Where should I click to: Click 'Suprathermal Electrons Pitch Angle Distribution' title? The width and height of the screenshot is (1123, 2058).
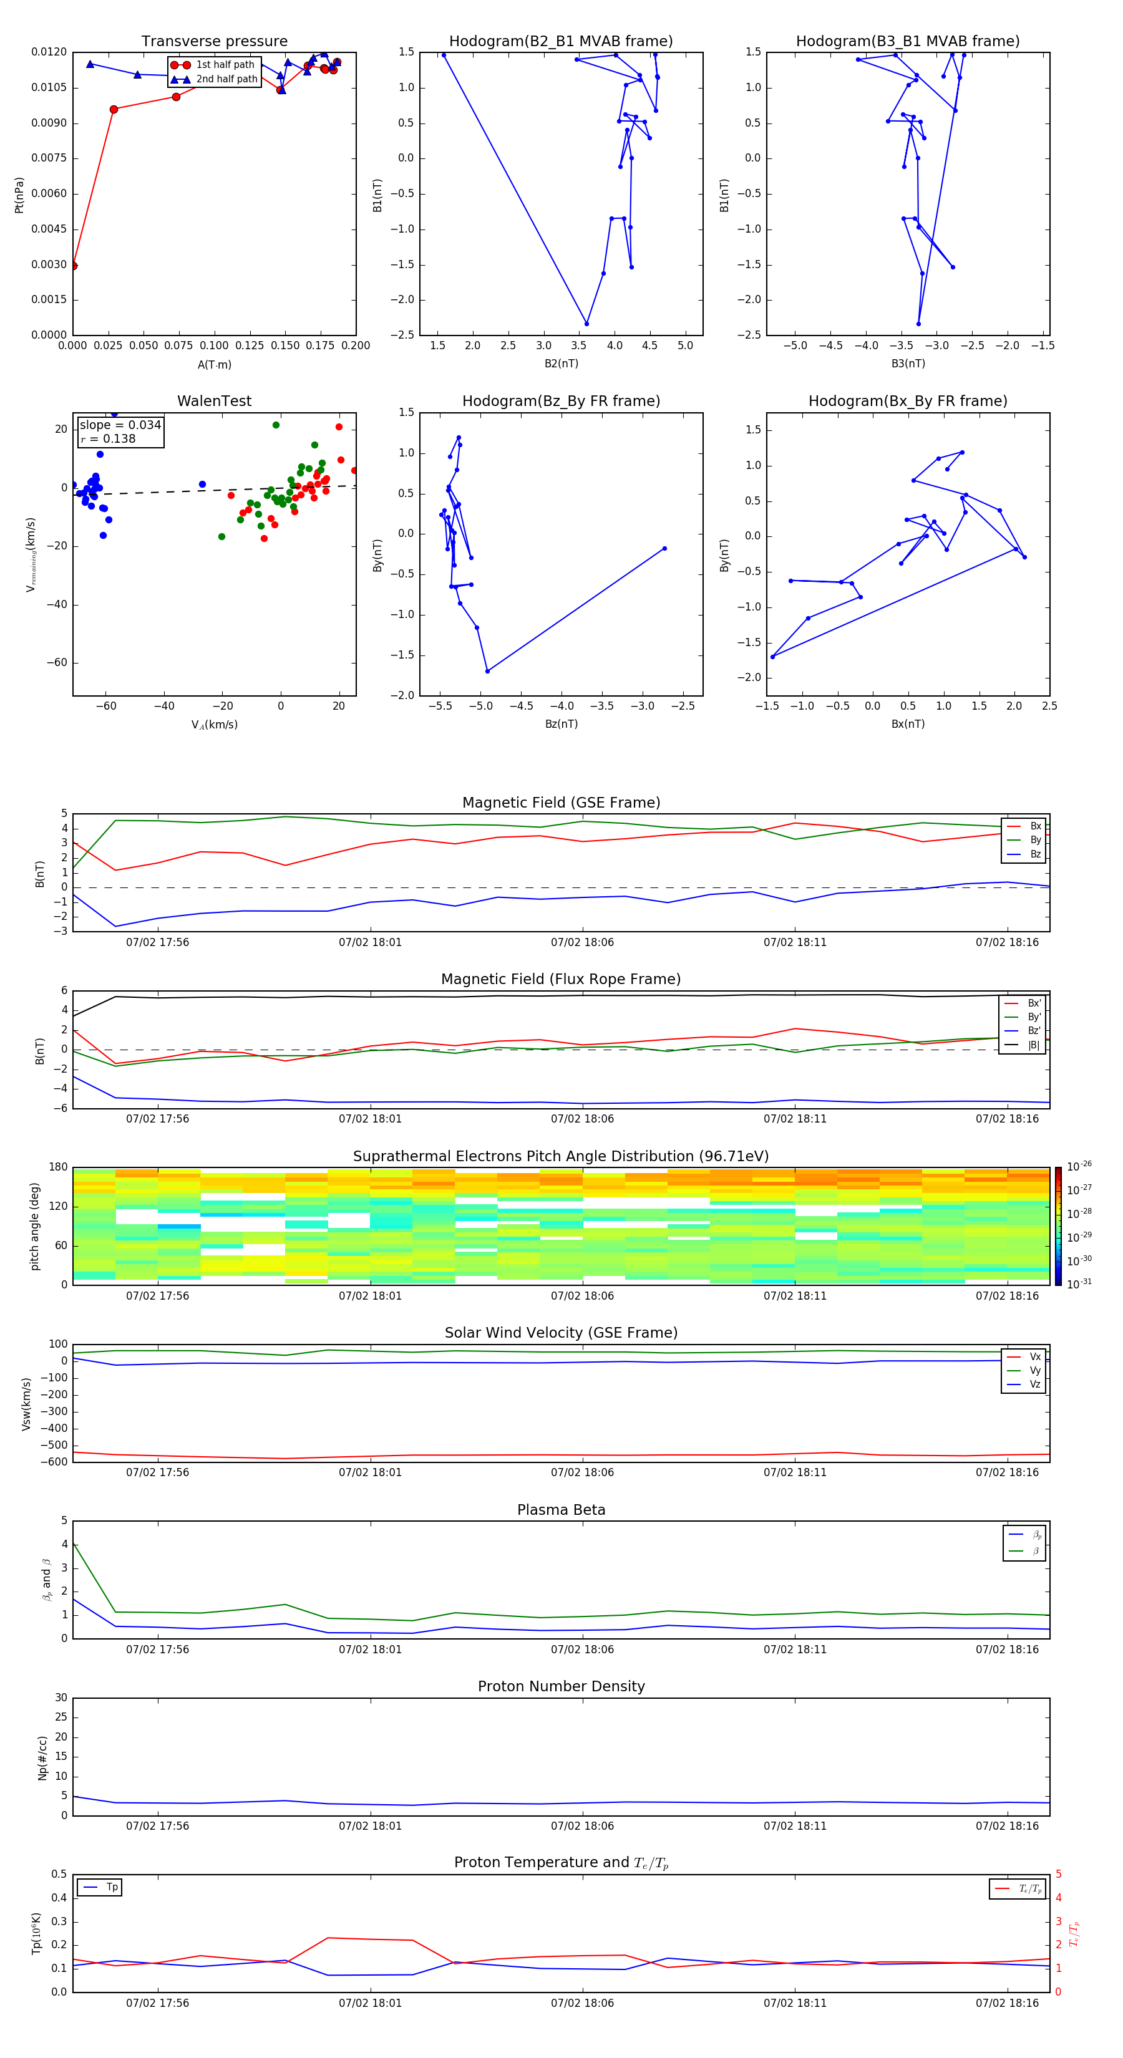click(561, 1157)
